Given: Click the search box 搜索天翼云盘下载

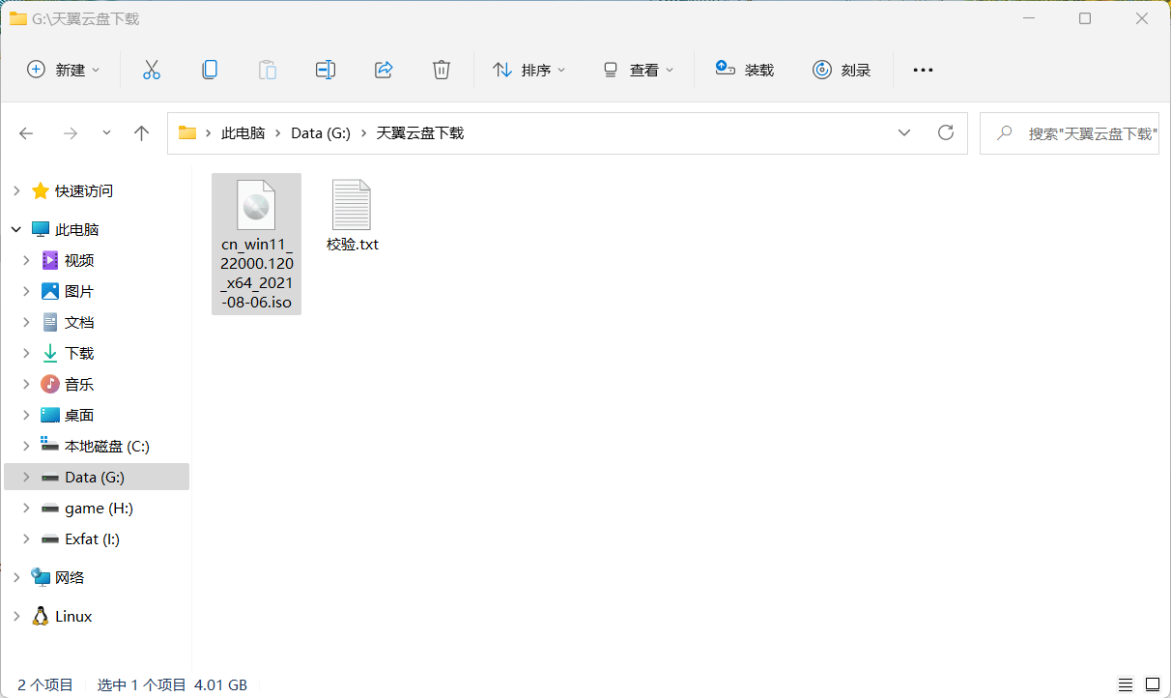Looking at the screenshot, I should pyautogui.click(x=1070, y=133).
